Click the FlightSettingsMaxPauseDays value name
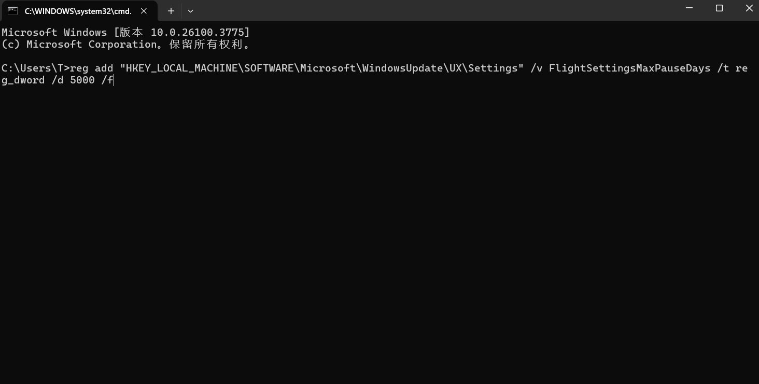Screen dimensions: 759x384 pyautogui.click(x=629, y=68)
